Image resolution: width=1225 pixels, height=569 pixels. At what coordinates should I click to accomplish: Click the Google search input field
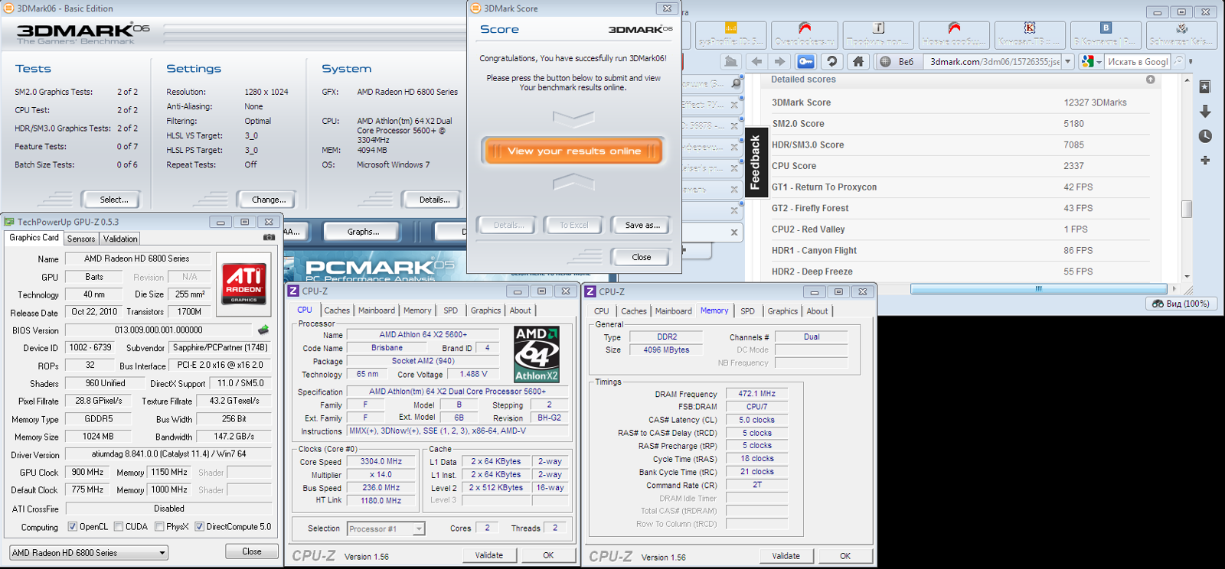tap(1138, 61)
